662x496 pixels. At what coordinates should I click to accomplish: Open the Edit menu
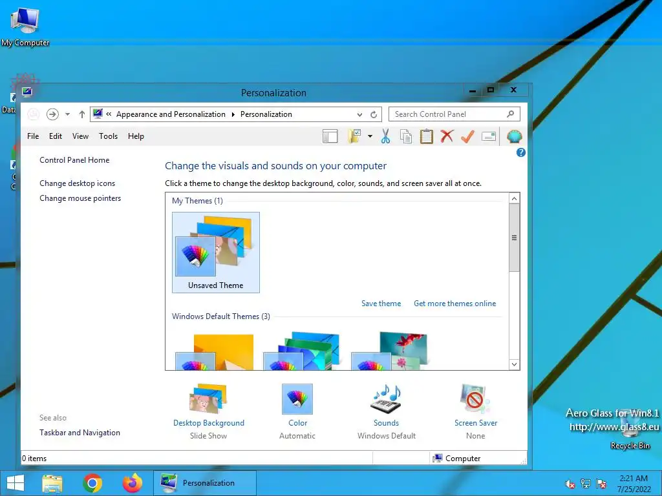coord(56,136)
